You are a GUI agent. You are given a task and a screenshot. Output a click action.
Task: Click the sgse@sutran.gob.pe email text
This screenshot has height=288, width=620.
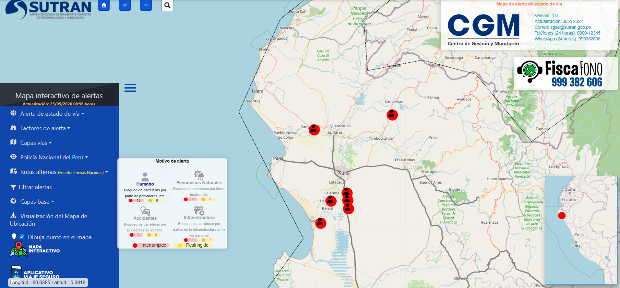(570, 27)
